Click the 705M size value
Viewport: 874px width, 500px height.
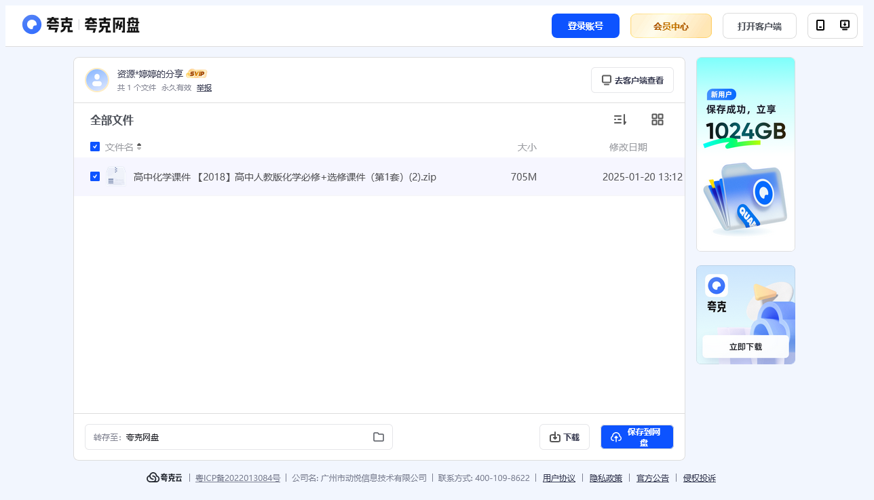(524, 177)
